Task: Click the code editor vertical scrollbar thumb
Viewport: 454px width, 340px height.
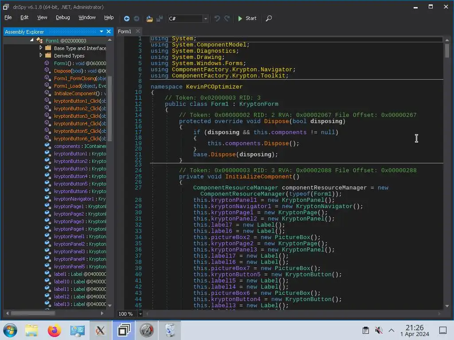Action: tap(447, 50)
